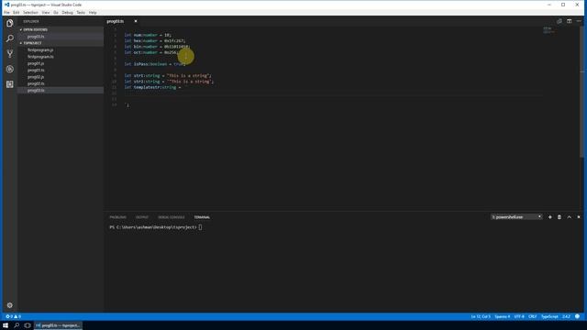Place cursor on the isPass boolean line
The image size is (587, 330).
click(x=155, y=64)
